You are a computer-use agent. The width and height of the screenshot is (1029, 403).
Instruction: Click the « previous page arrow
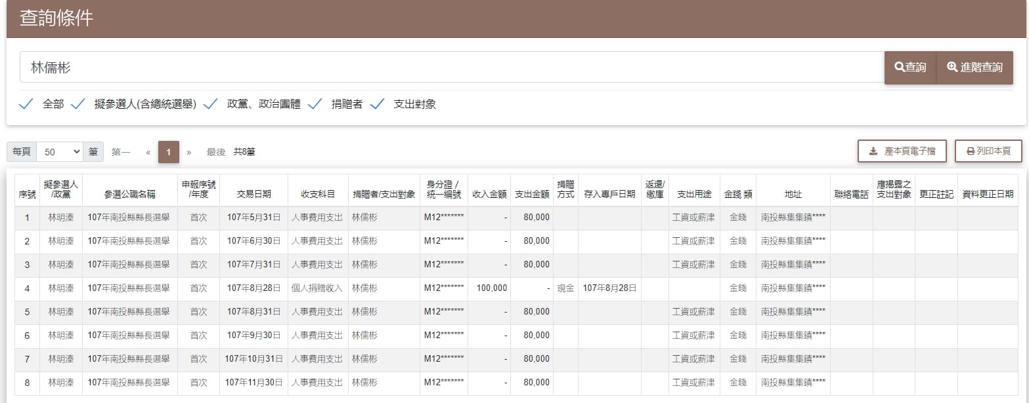point(148,152)
